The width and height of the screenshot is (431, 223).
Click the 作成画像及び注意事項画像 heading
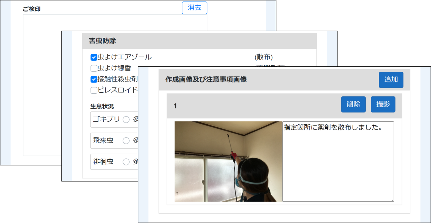(206, 79)
